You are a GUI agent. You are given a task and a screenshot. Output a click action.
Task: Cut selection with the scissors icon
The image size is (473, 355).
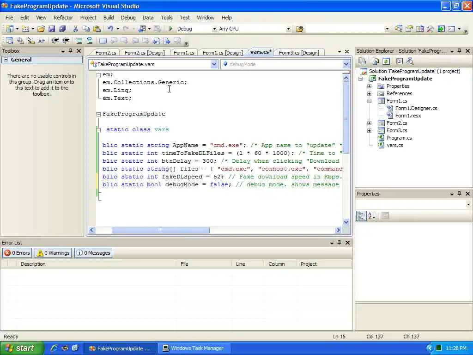[75, 29]
